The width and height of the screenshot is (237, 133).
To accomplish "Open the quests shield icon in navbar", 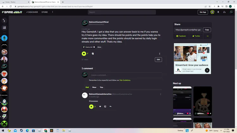I will click(212, 12).
